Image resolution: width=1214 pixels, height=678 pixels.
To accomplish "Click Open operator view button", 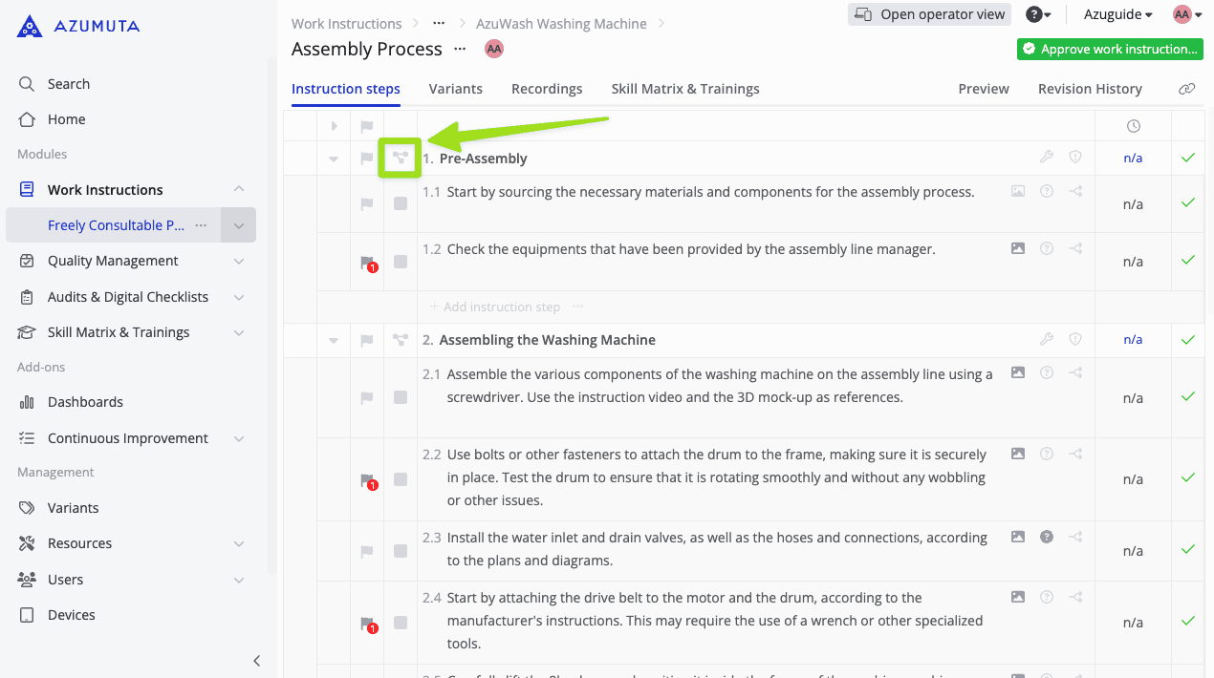I will click(x=929, y=14).
